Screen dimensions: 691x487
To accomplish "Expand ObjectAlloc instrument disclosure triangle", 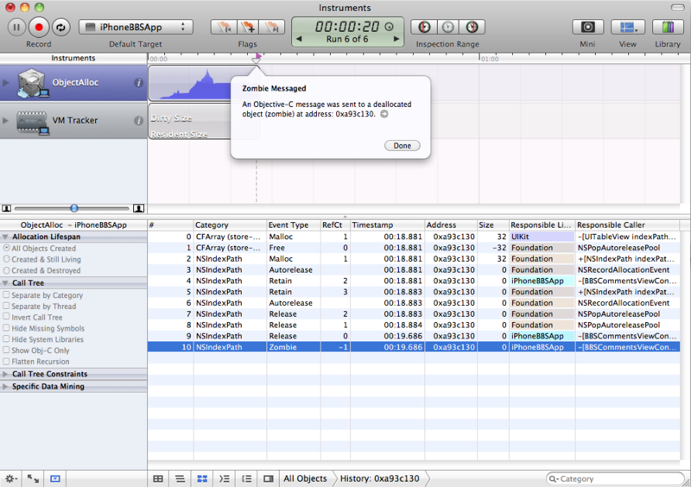I will pos(6,82).
